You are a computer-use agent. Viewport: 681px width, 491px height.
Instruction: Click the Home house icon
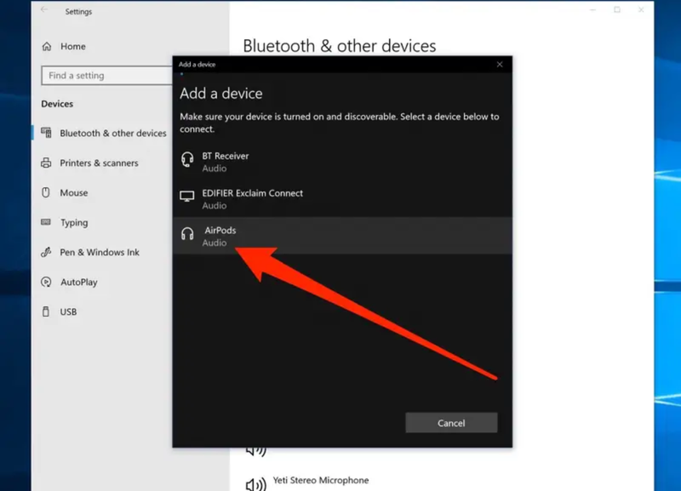tap(47, 47)
